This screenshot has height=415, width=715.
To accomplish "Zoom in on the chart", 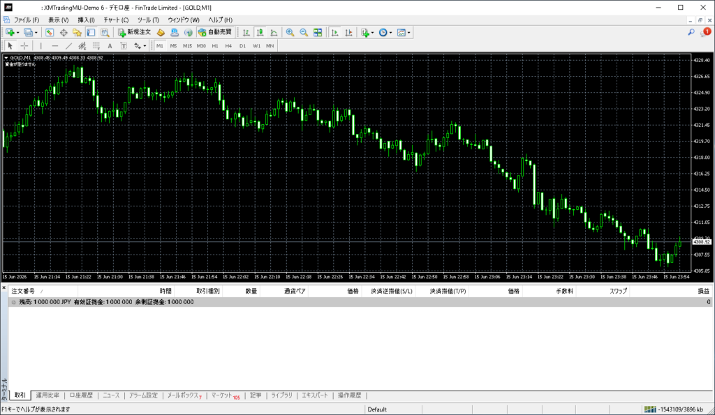I will click(x=290, y=32).
